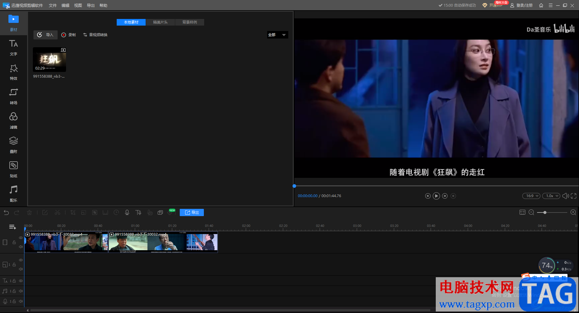Viewport: 579px width, 313px height.
Task: Click the timeline zoom slider handle
Action: (545, 212)
